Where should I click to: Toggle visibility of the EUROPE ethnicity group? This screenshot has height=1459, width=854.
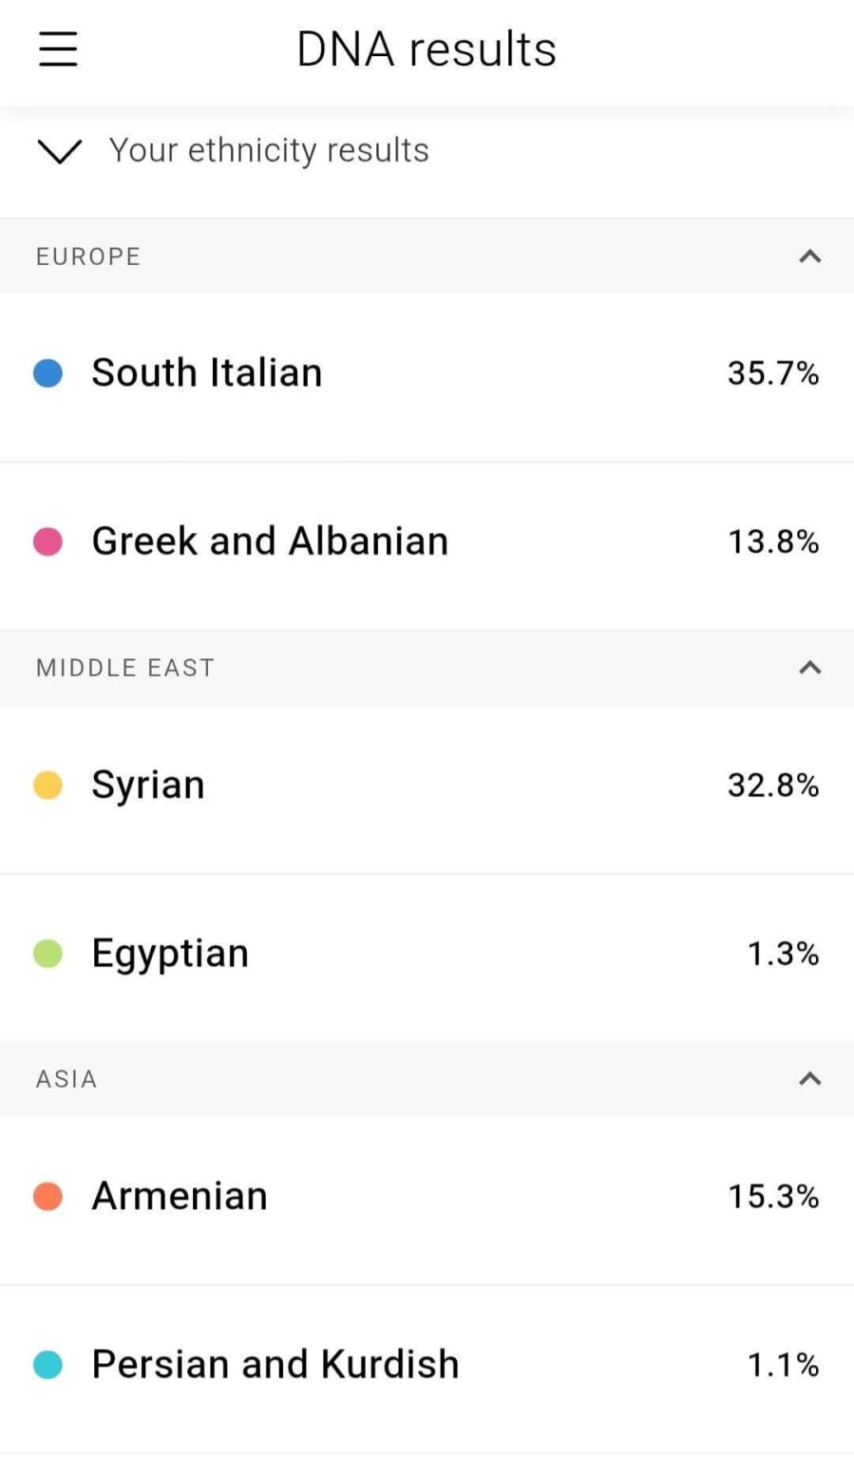pos(809,256)
